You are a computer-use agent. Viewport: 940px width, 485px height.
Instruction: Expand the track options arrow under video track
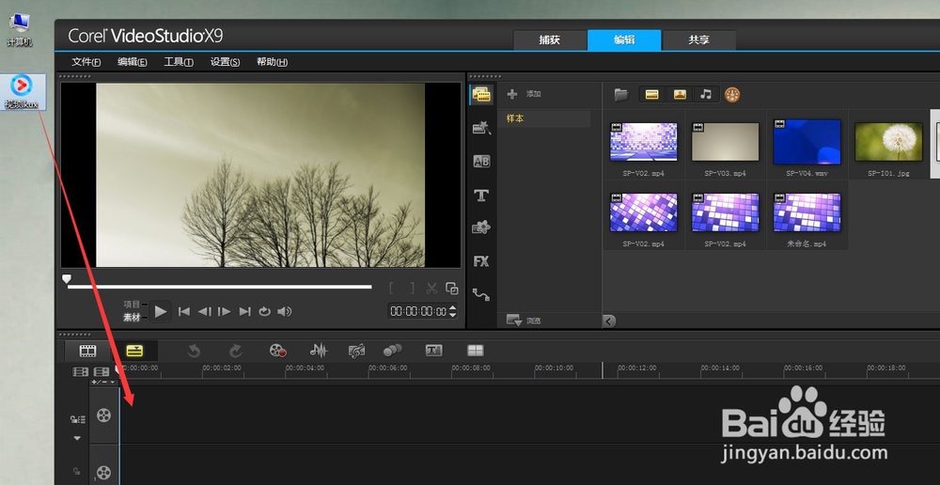coord(77,438)
